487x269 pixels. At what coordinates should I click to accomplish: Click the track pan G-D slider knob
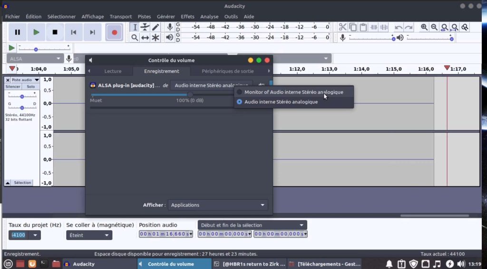tap(22, 108)
